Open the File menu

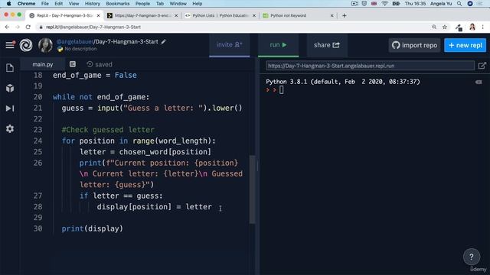44,3
